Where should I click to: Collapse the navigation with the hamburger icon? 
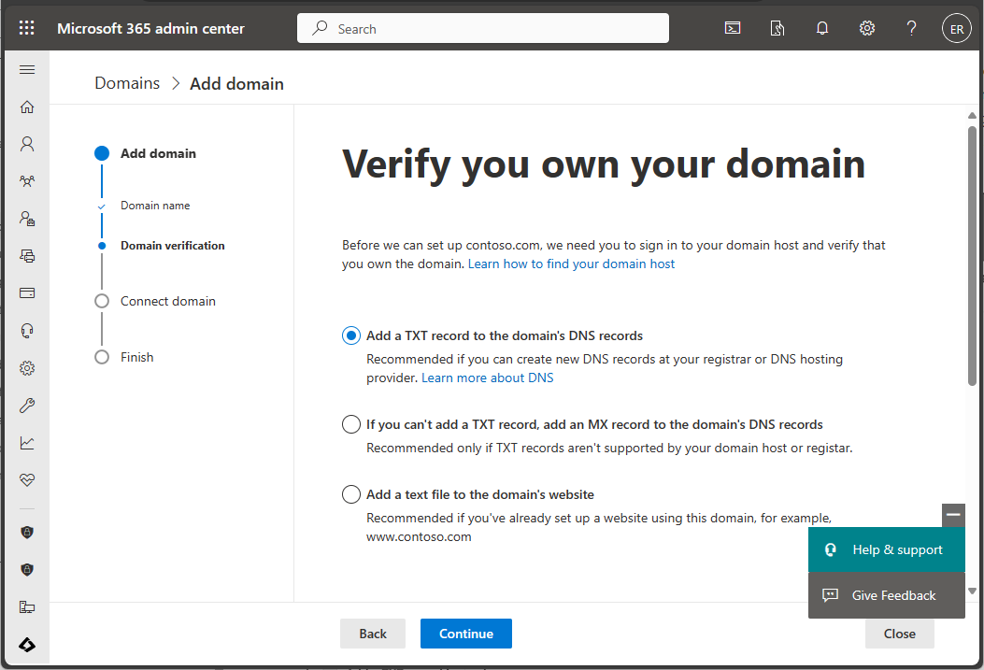click(x=26, y=68)
